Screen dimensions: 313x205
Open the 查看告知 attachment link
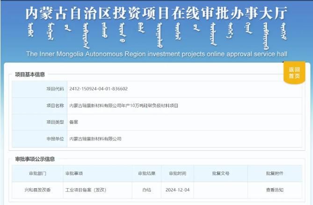tap(275, 190)
